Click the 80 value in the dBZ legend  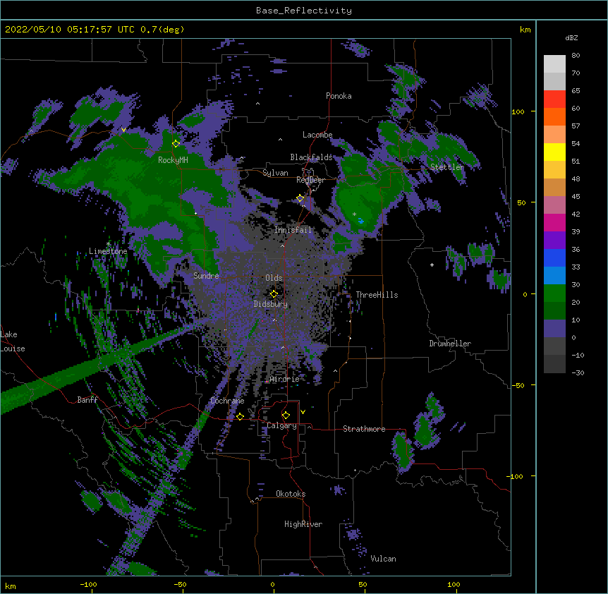(576, 56)
